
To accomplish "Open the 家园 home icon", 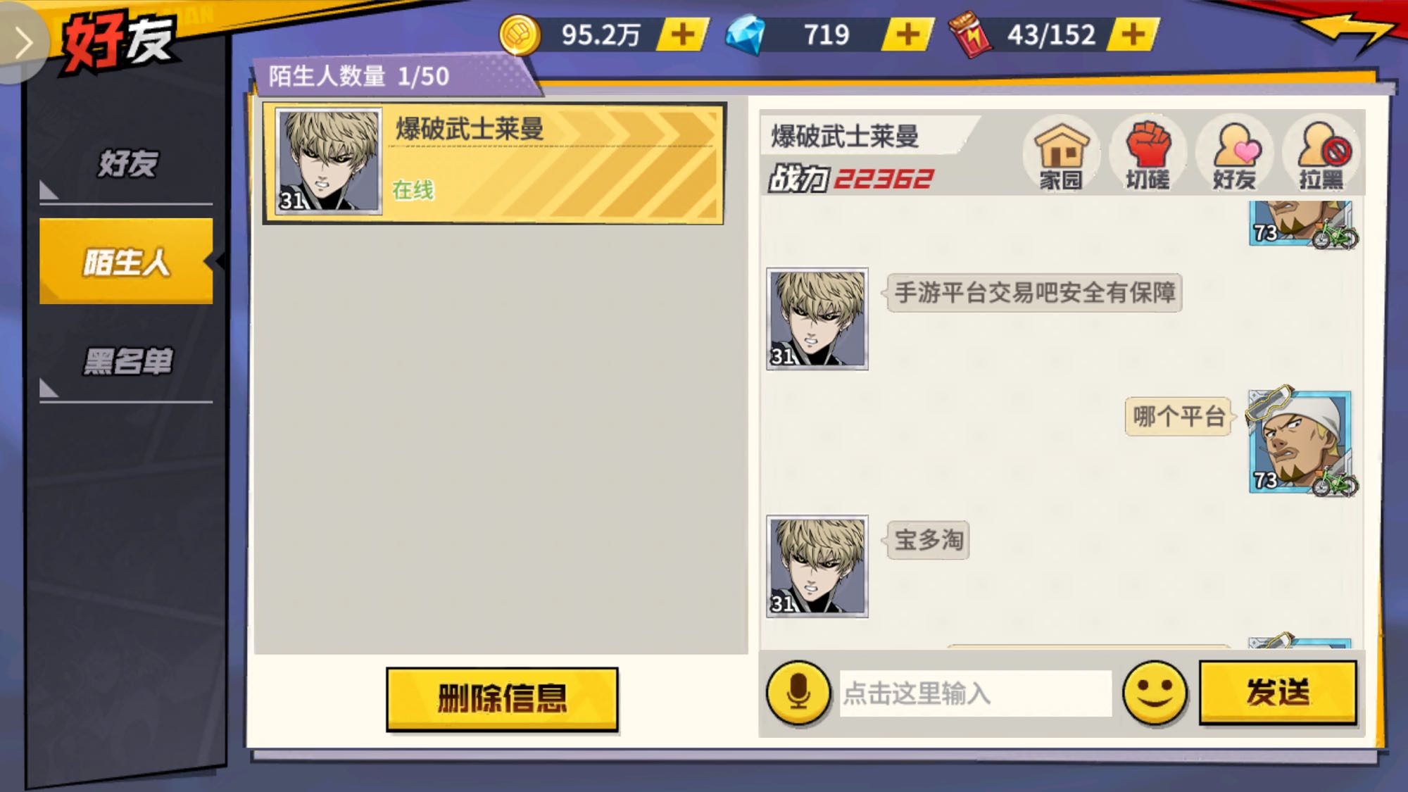I will click(1061, 154).
